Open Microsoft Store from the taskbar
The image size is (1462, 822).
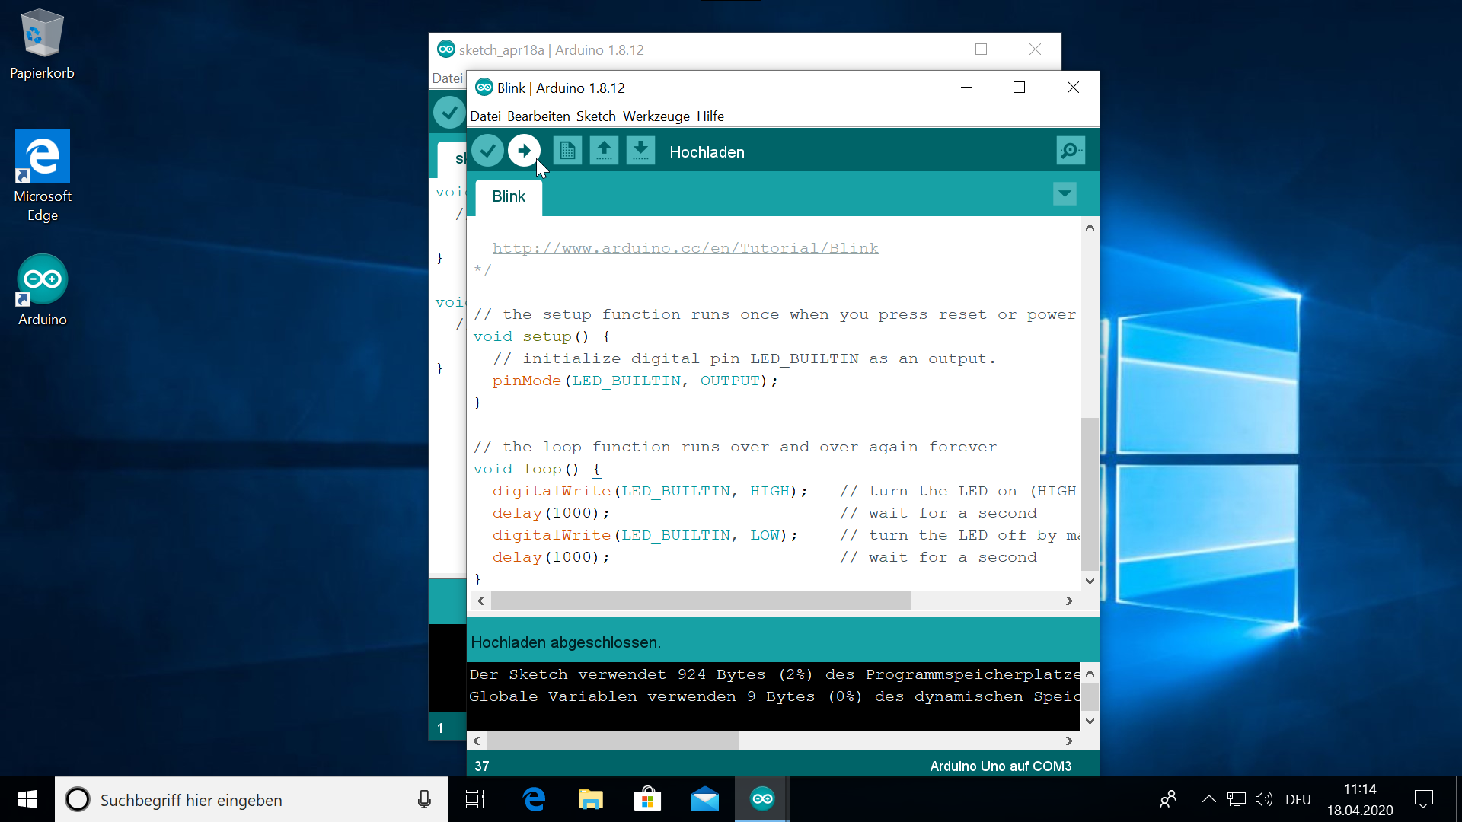(x=648, y=799)
